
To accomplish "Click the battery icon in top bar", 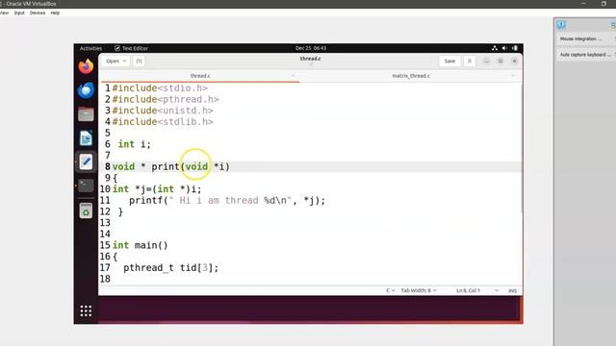I will coord(515,48).
